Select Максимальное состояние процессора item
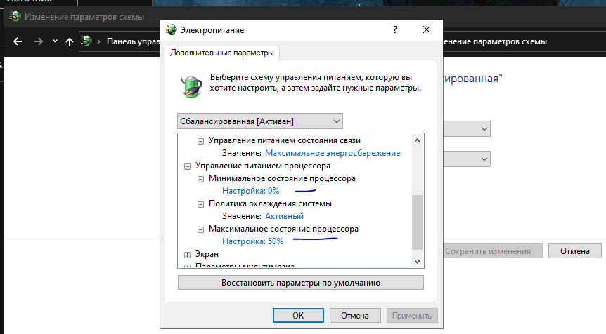Image resolution: width=606 pixels, height=334 pixels. point(283,229)
